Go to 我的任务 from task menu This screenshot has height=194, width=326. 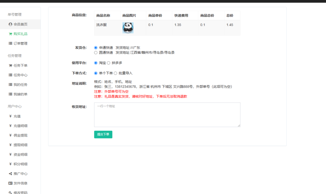pos(11,84)
